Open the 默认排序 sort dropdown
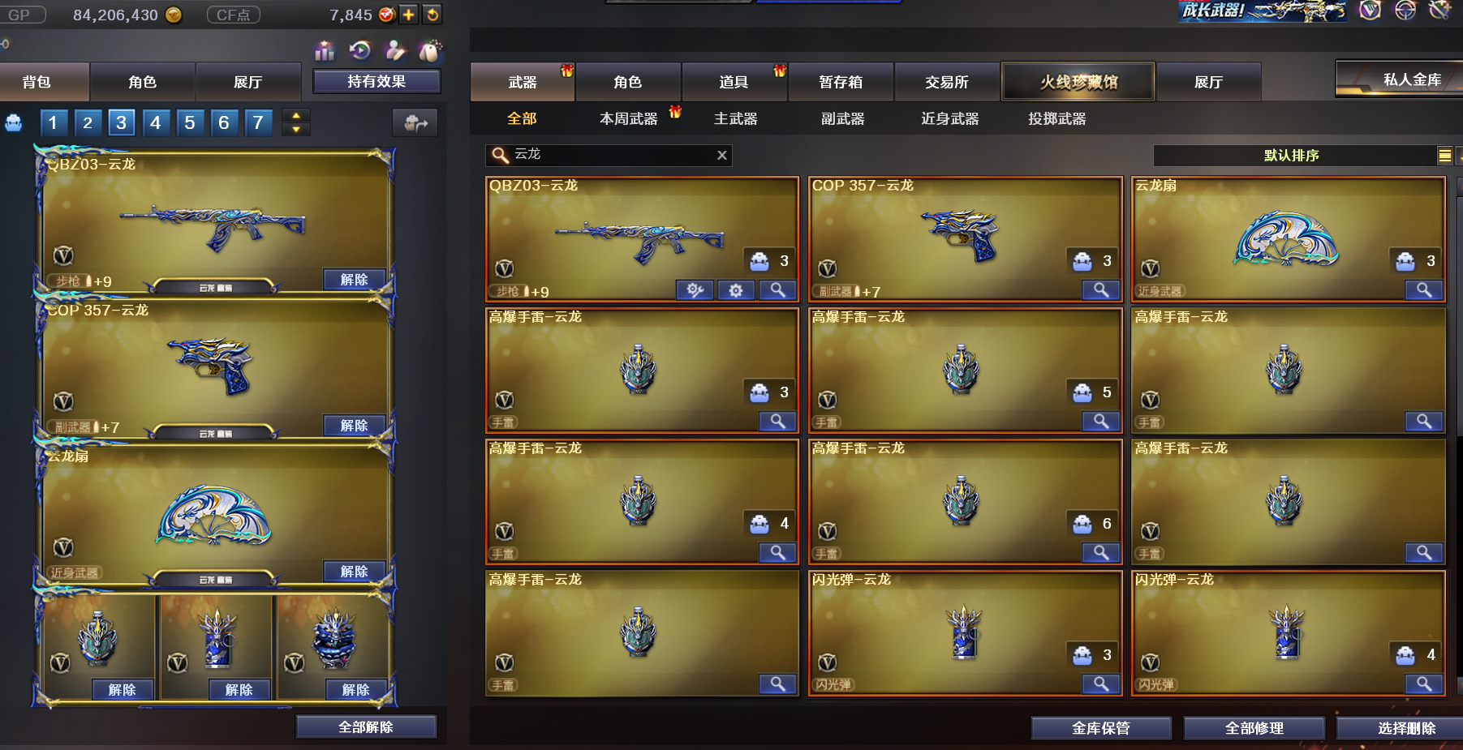 point(1292,156)
